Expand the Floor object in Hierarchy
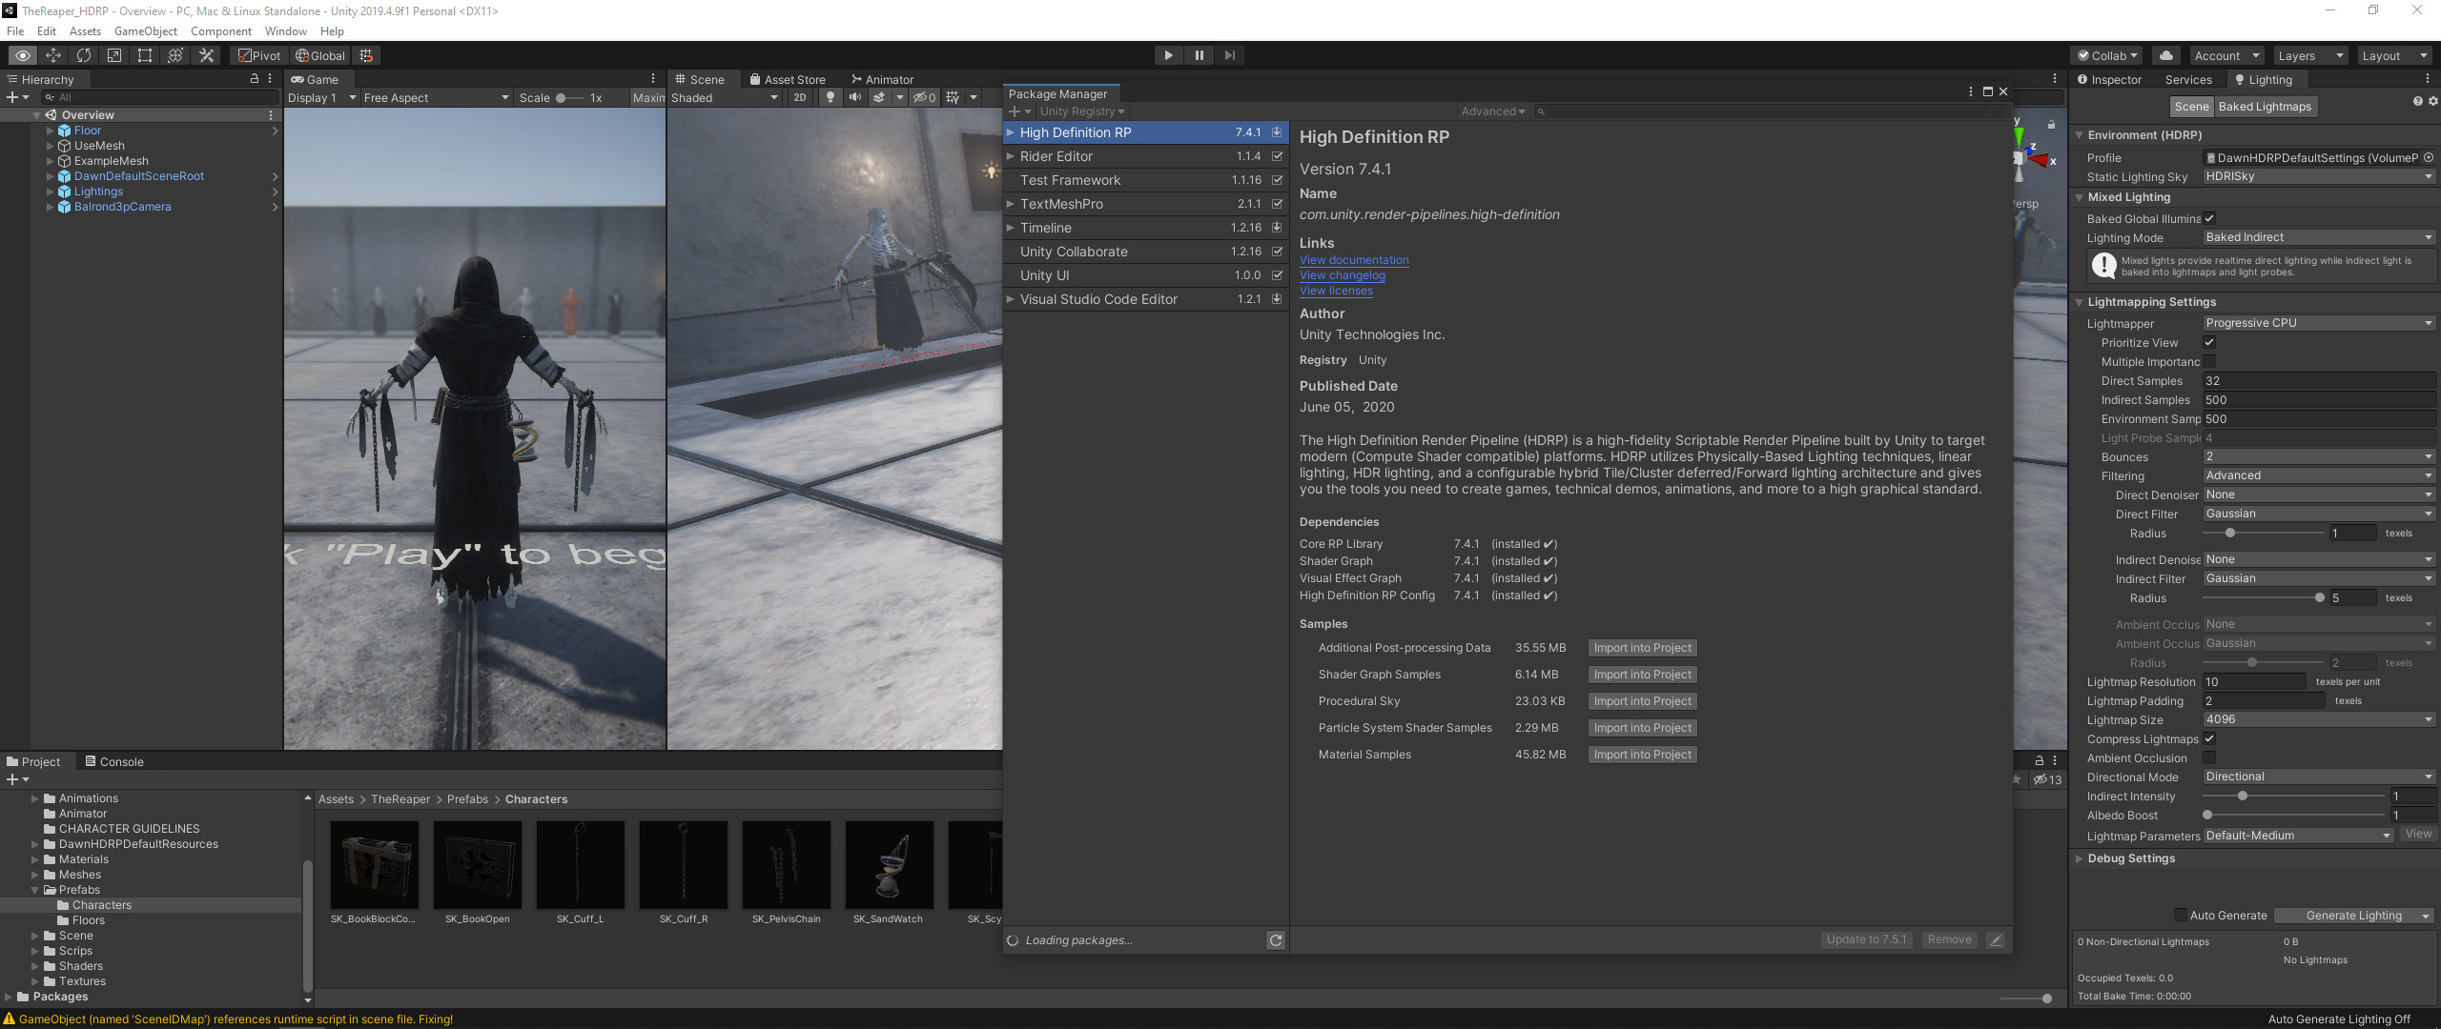Screen dimensions: 2441x1029 click(x=50, y=131)
